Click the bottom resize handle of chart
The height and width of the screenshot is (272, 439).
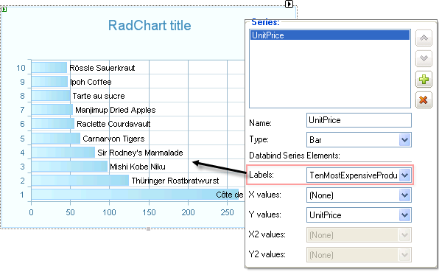click(148, 229)
